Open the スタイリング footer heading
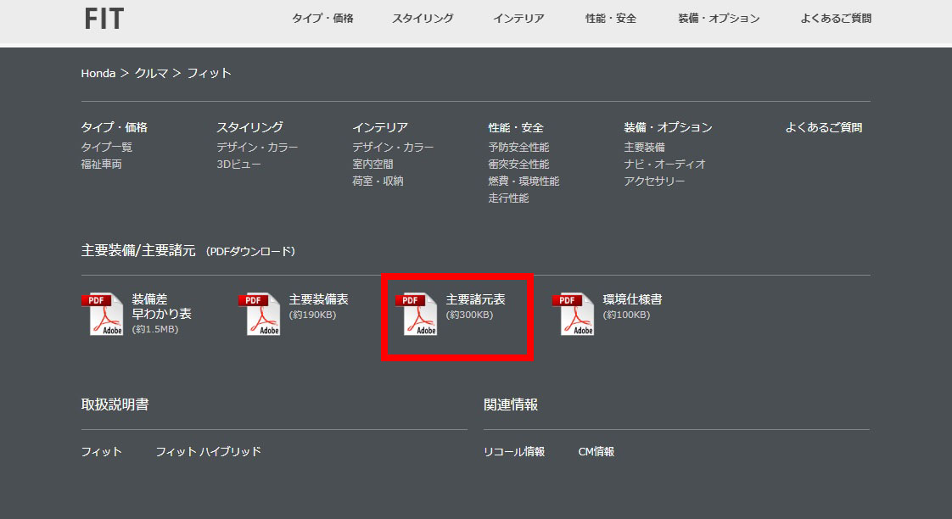This screenshot has height=519, width=952. tap(250, 127)
